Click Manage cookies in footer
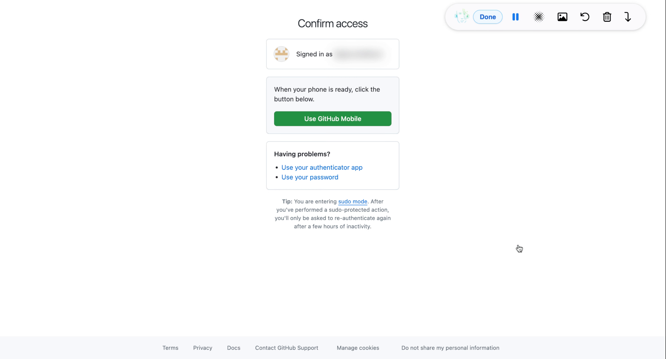 pyautogui.click(x=358, y=348)
